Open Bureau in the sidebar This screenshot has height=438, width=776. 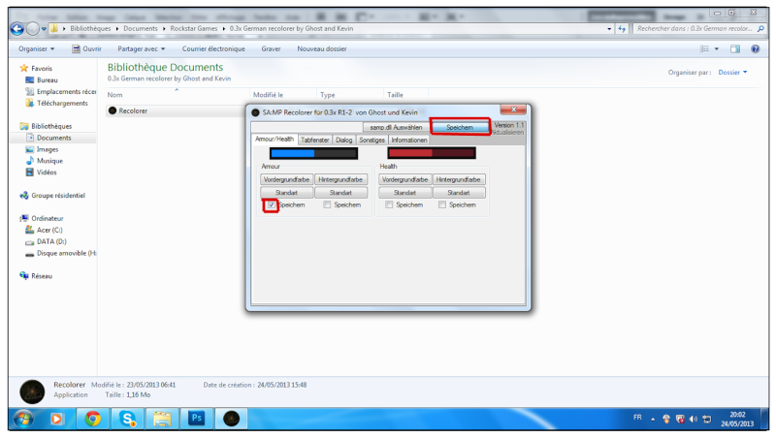point(47,80)
